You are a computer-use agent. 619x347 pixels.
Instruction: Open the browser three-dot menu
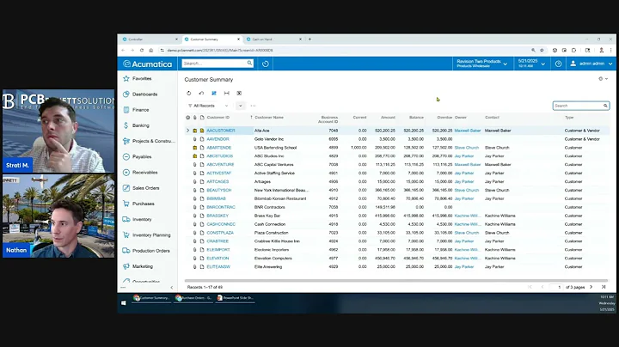click(x=610, y=50)
